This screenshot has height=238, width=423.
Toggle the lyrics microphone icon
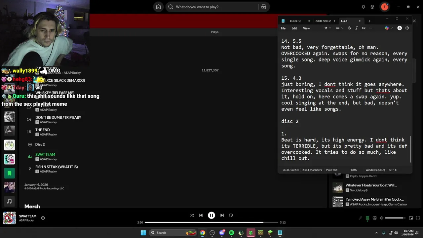tap(361, 218)
